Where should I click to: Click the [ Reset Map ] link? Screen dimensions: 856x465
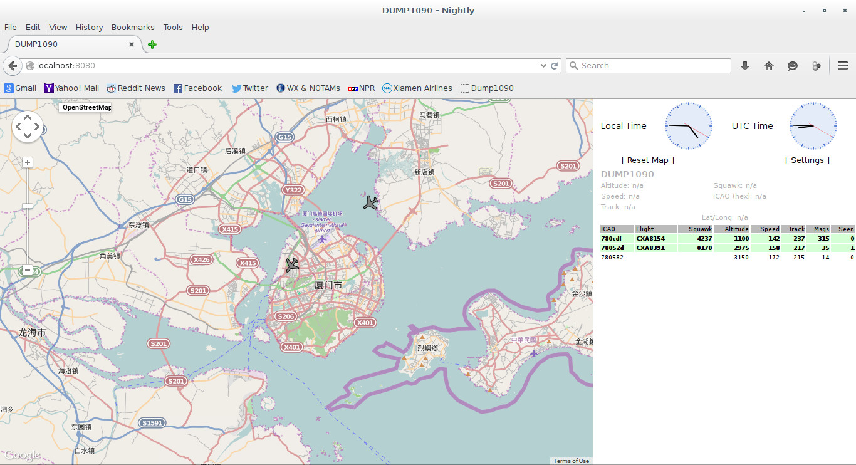(x=648, y=160)
